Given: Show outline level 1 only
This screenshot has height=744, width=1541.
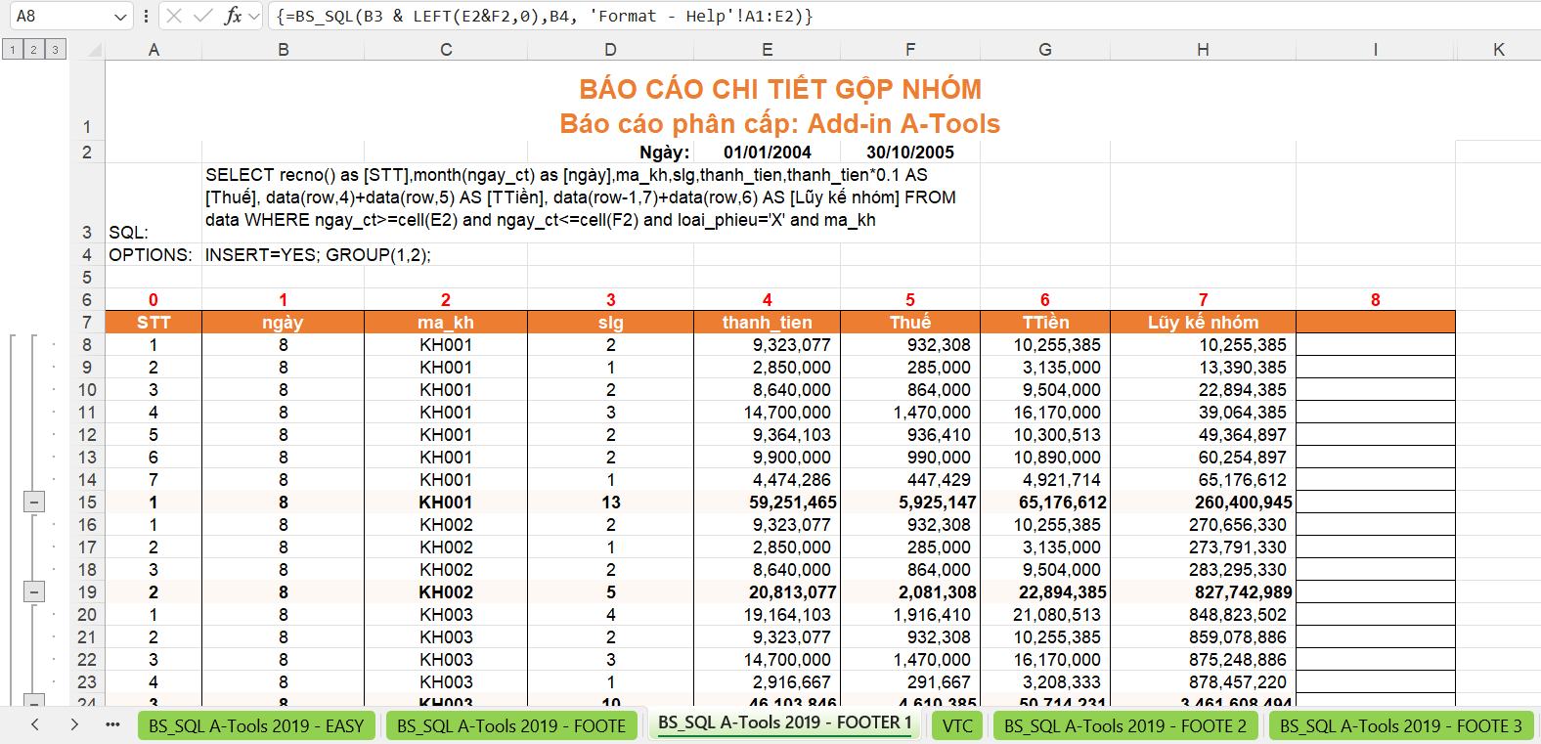Looking at the screenshot, I should click(12, 50).
